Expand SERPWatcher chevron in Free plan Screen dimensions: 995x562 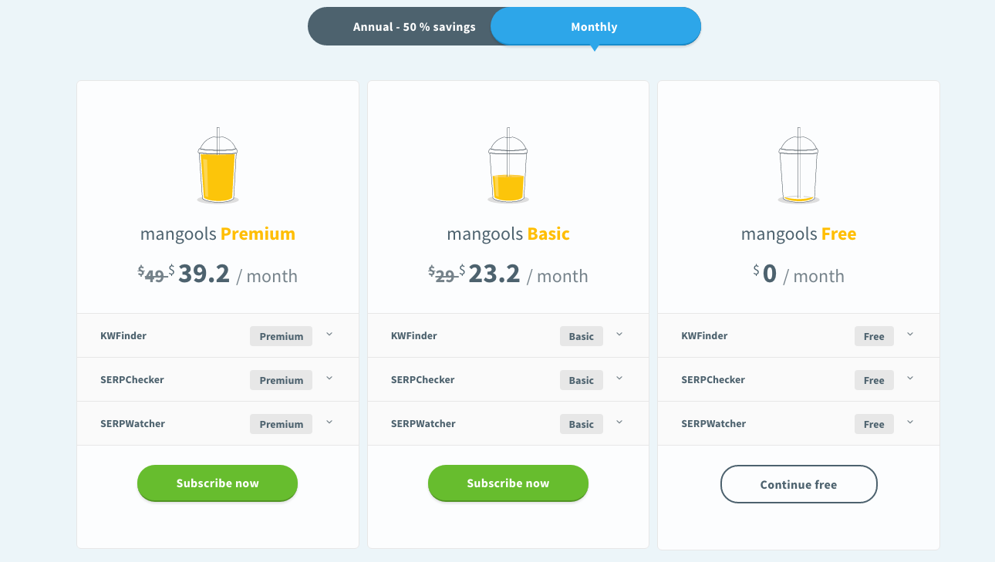tap(910, 422)
